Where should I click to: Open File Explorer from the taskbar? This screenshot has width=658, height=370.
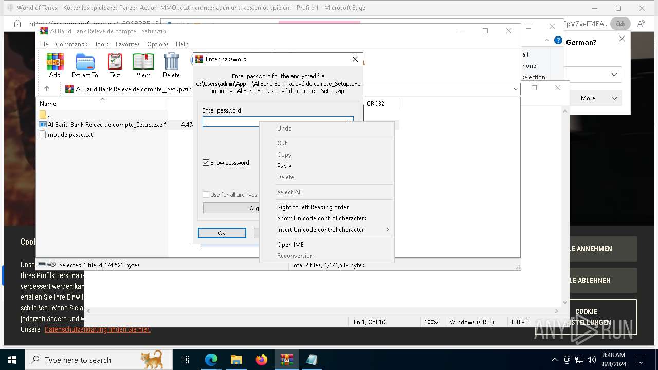click(x=236, y=360)
